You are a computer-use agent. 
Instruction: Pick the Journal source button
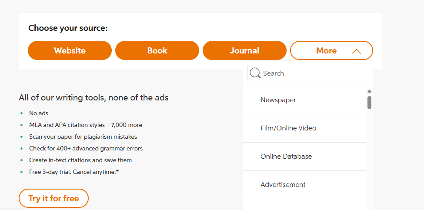244,50
